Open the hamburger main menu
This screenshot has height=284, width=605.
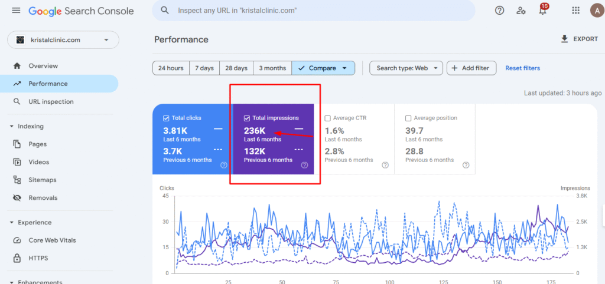[x=16, y=11]
